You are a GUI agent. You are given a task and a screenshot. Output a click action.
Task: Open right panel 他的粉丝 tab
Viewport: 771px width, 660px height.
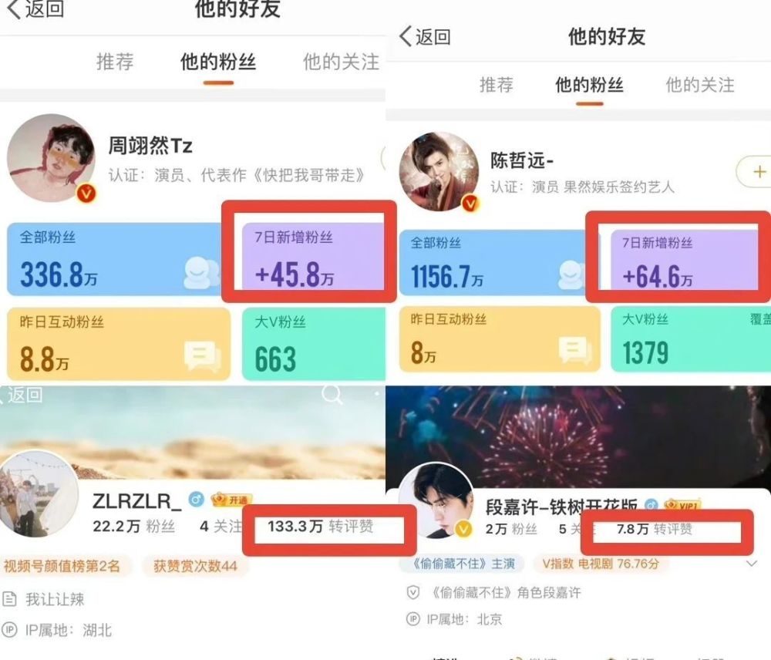(589, 85)
